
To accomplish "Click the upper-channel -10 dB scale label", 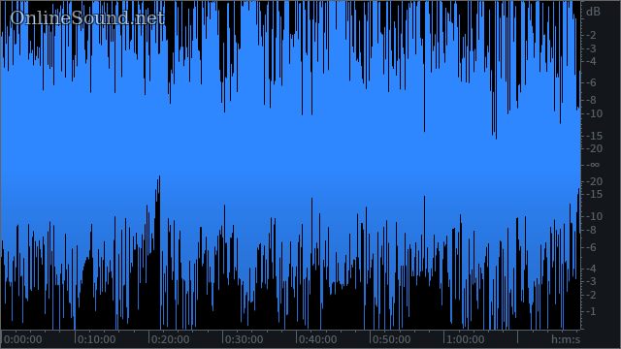I will (594, 114).
